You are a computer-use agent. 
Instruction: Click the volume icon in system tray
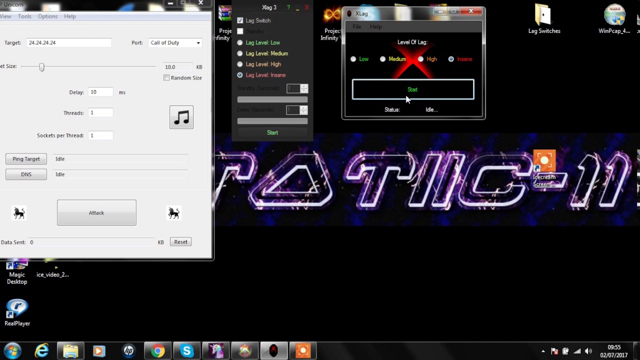coord(588,351)
